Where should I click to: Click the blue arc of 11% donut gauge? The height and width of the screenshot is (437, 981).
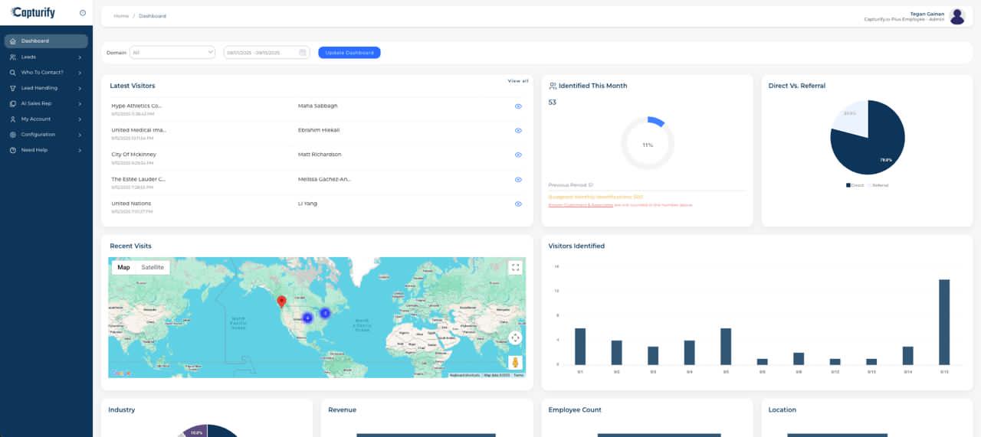click(656, 122)
